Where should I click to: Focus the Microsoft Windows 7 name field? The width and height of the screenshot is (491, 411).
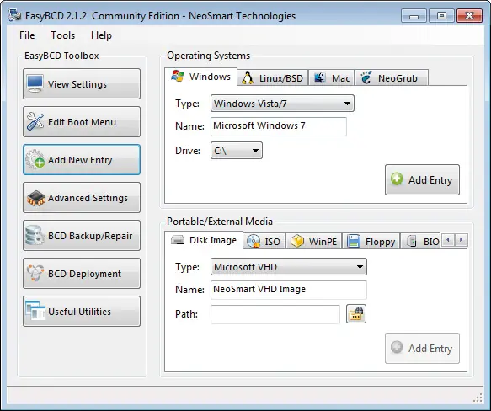point(279,126)
